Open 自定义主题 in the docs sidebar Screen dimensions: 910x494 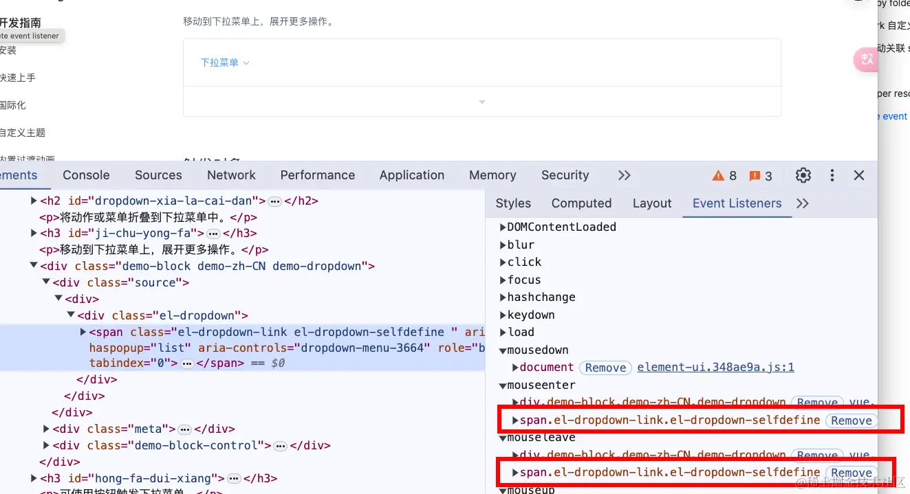point(22,133)
